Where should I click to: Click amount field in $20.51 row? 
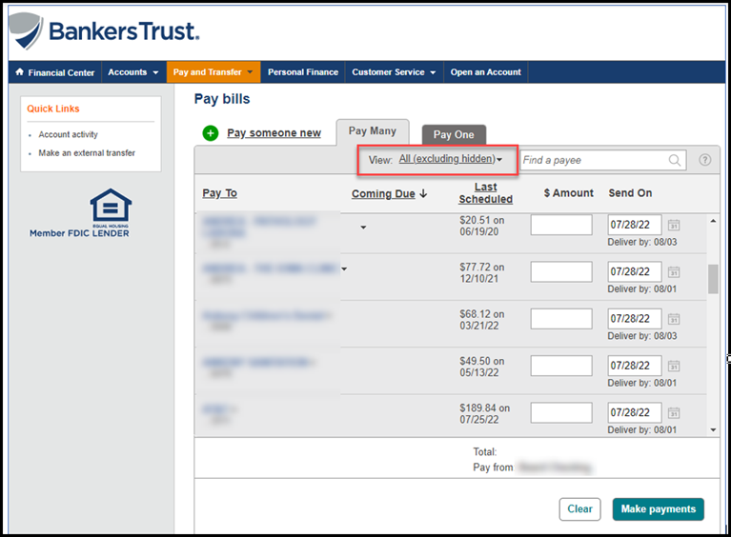(x=561, y=225)
